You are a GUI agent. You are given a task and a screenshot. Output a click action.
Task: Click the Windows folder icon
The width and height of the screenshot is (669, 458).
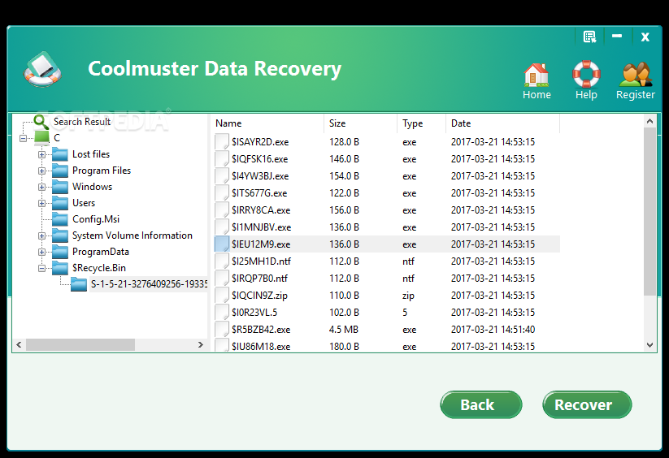[60, 187]
